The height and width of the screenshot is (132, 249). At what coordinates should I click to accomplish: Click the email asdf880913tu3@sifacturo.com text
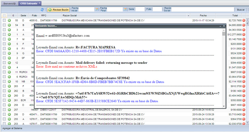69,36
